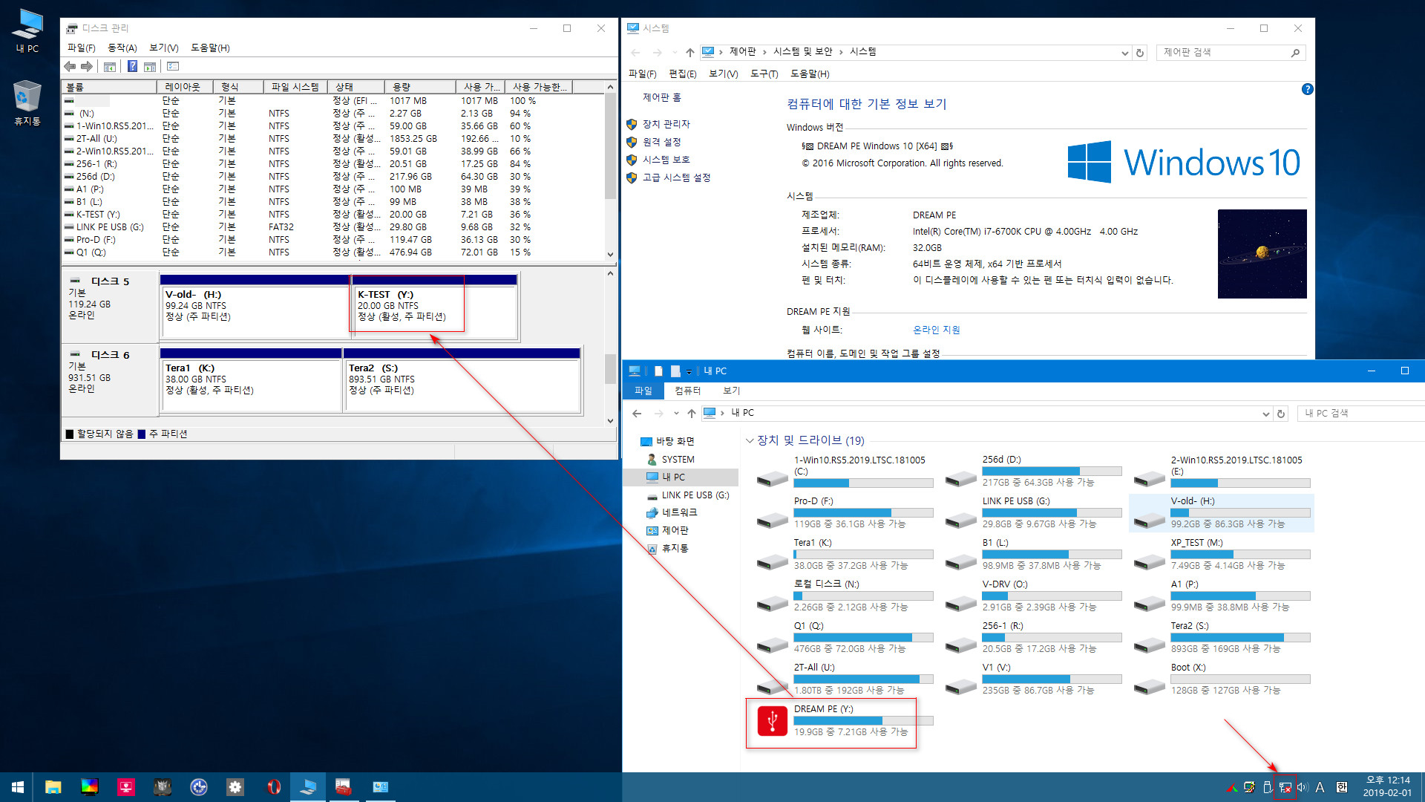Click safely remove hardware USB tray icon
Viewport: 1425px width, 802px height.
point(1268,788)
